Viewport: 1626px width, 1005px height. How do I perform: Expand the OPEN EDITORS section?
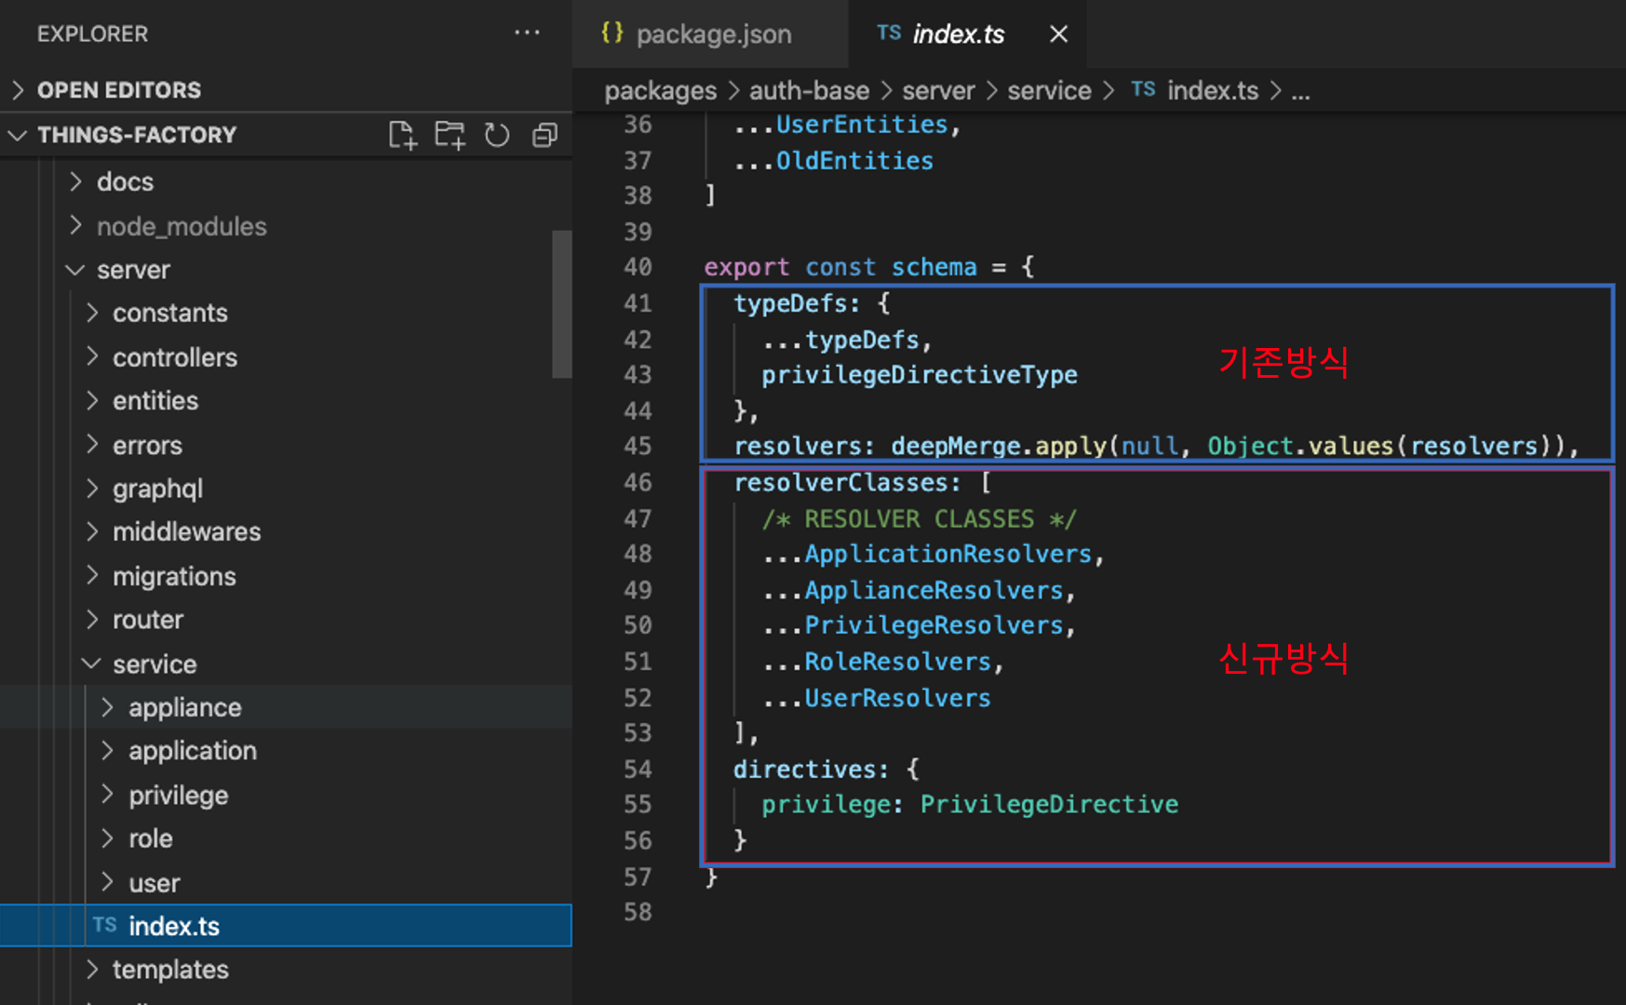point(286,90)
